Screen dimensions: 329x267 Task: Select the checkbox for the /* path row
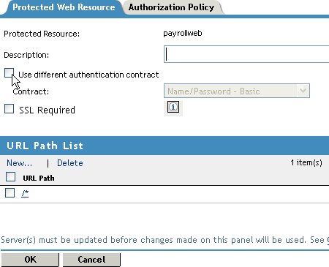[x=10, y=192]
